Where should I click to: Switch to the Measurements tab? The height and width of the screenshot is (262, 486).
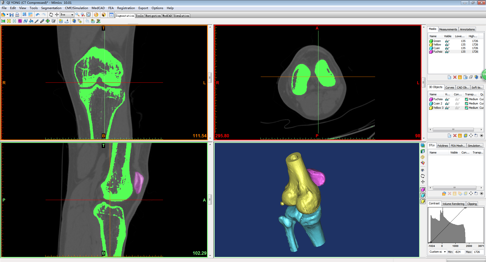coord(448,29)
